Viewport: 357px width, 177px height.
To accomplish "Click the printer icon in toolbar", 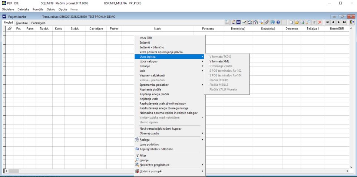I will [x=303, y=22].
